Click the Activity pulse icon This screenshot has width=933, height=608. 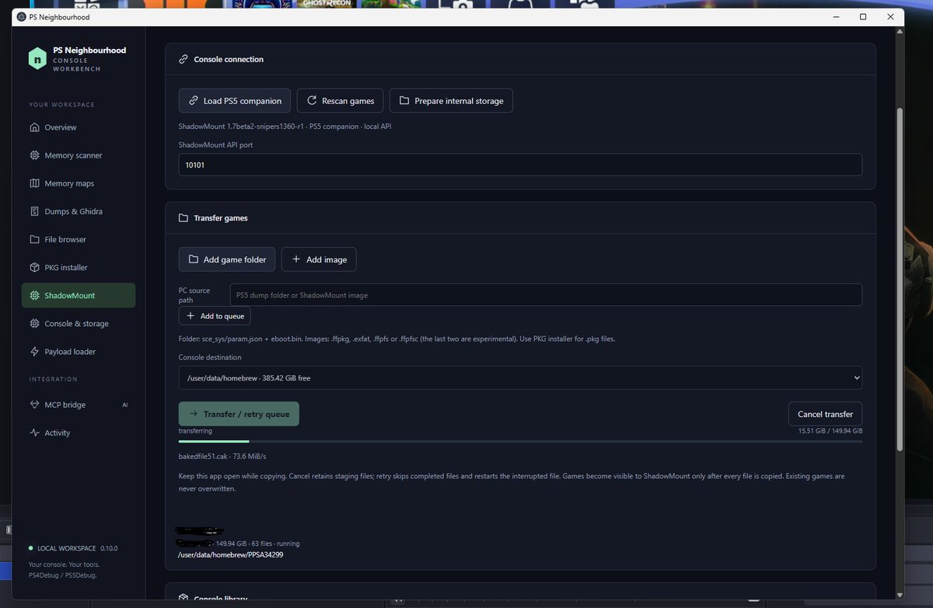(34, 433)
